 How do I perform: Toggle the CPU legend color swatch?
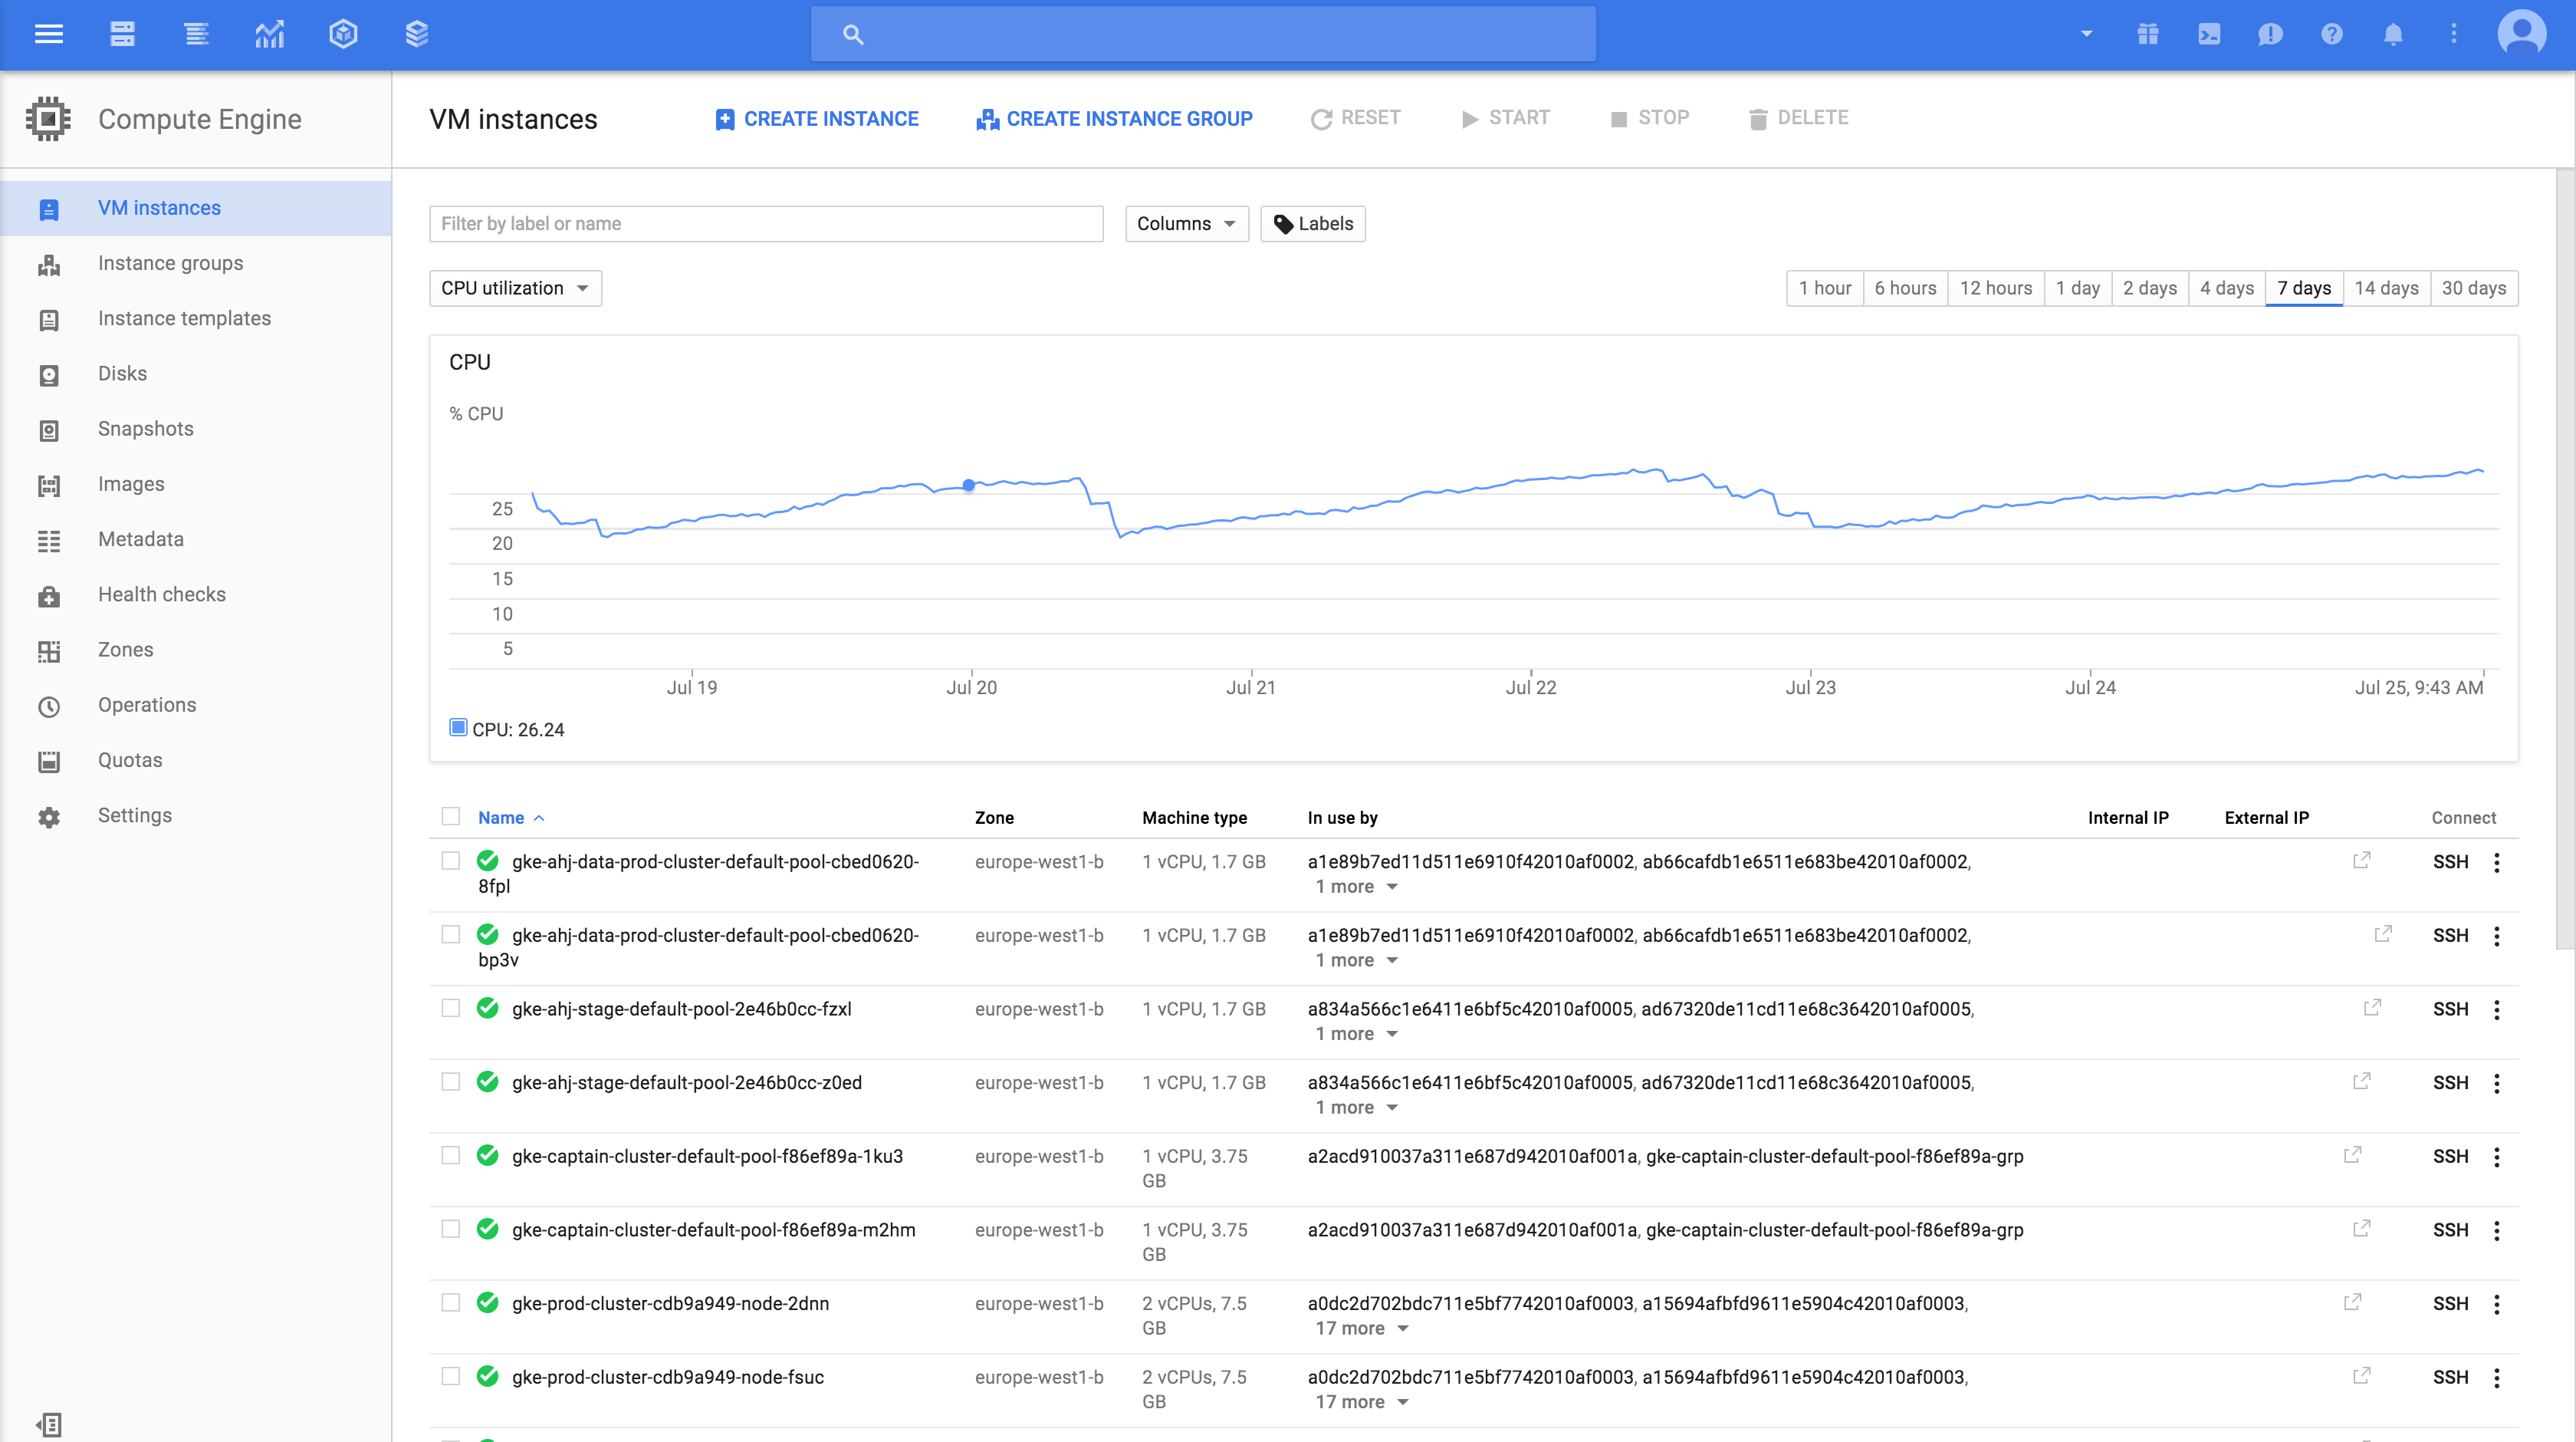coord(458,727)
